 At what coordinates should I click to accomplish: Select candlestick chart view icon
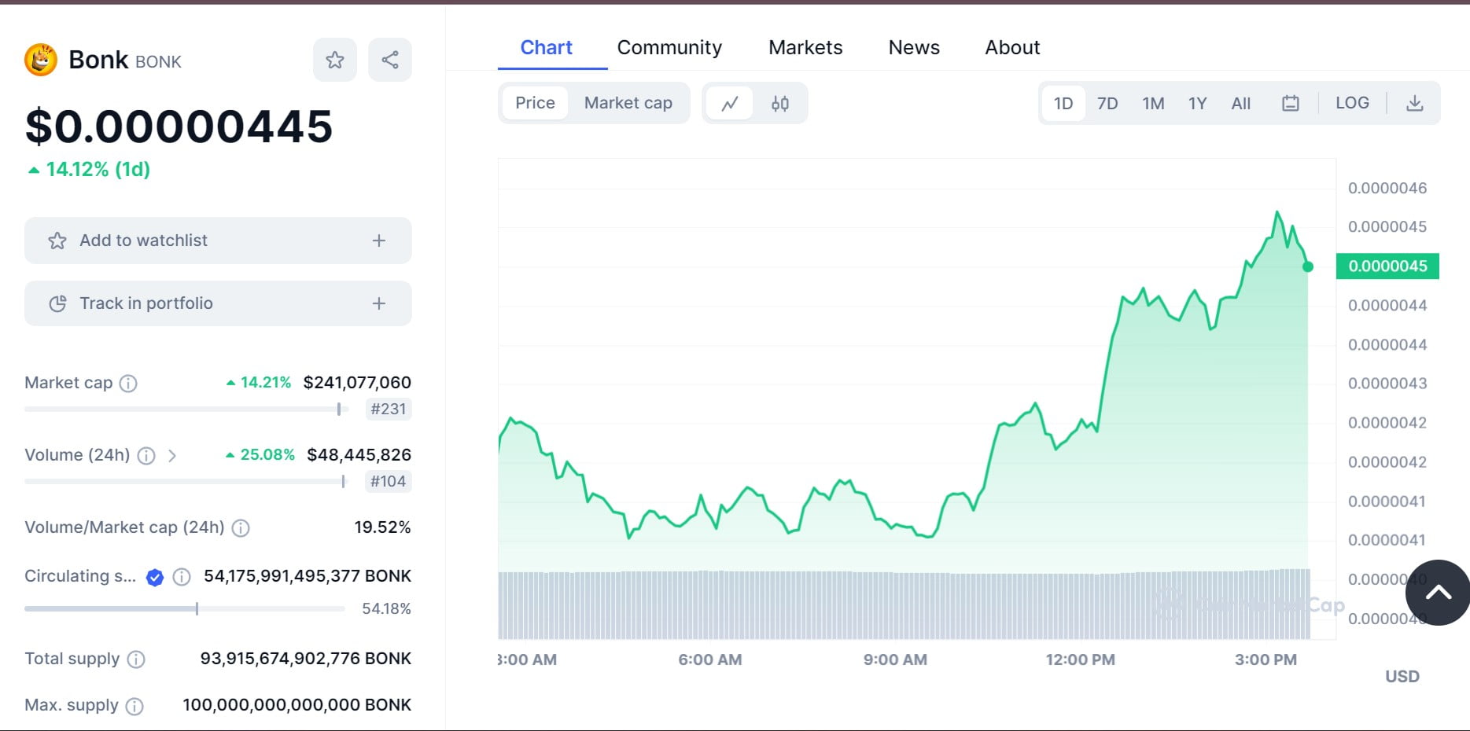point(780,104)
